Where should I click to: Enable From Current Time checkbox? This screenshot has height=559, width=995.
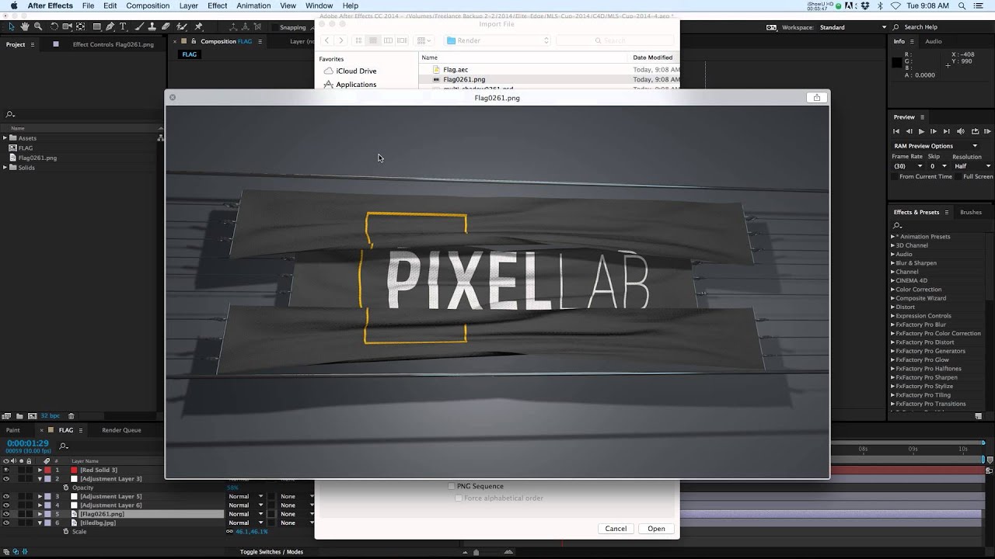[895, 176]
